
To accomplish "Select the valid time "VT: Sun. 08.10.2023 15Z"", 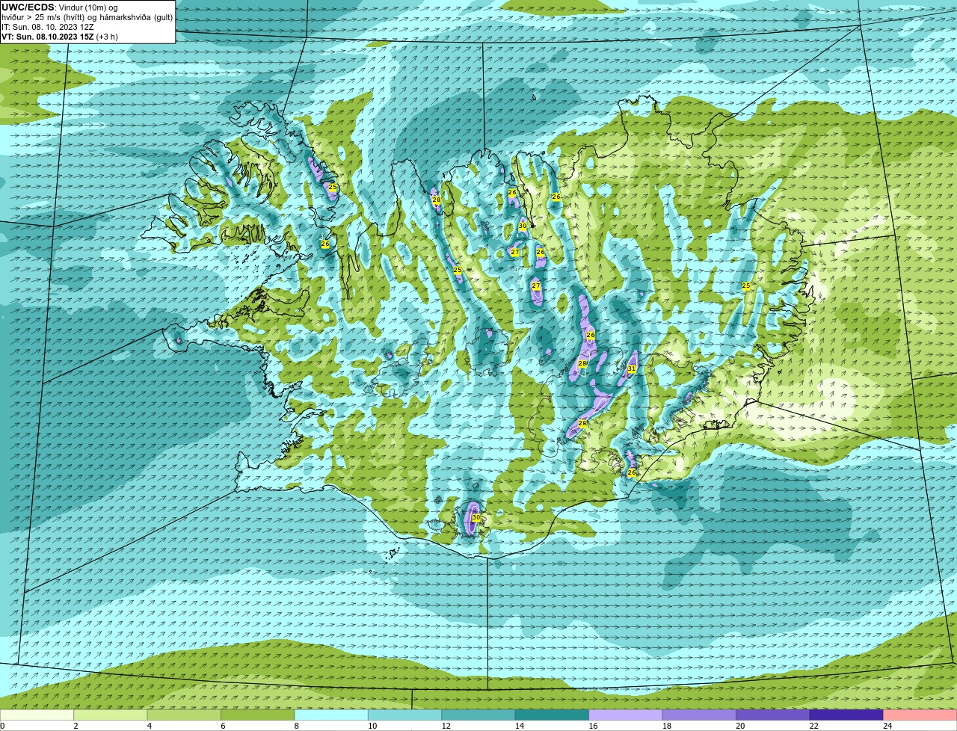I will (47, 37).
